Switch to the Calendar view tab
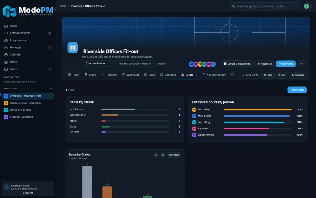Image resolution: width=316 pixels, height=198 pixels. point(168,75)
